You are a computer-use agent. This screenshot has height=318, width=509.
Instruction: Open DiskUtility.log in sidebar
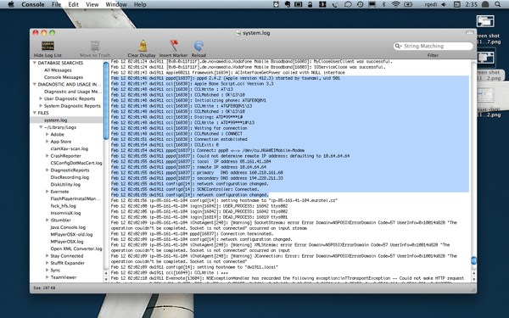[x=65, y=184]
